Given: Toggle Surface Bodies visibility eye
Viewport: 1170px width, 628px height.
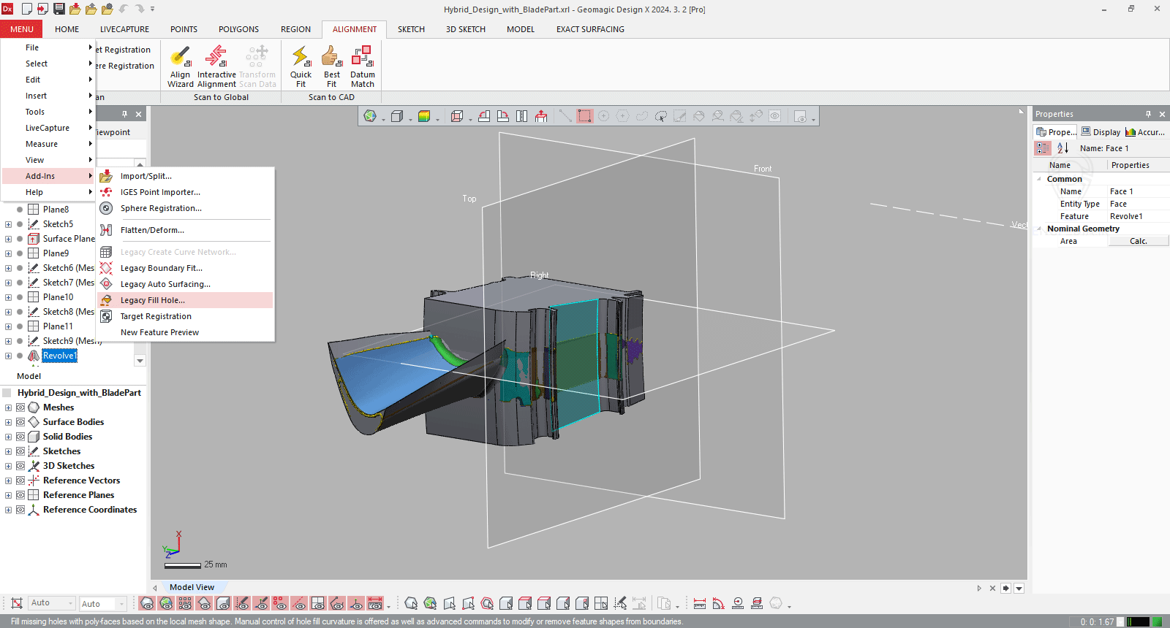Looking at the screenshot, I should [20, 422].
